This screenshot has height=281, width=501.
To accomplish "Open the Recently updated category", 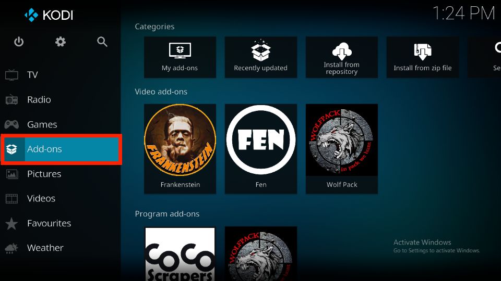I will click(x=261, y=57).
